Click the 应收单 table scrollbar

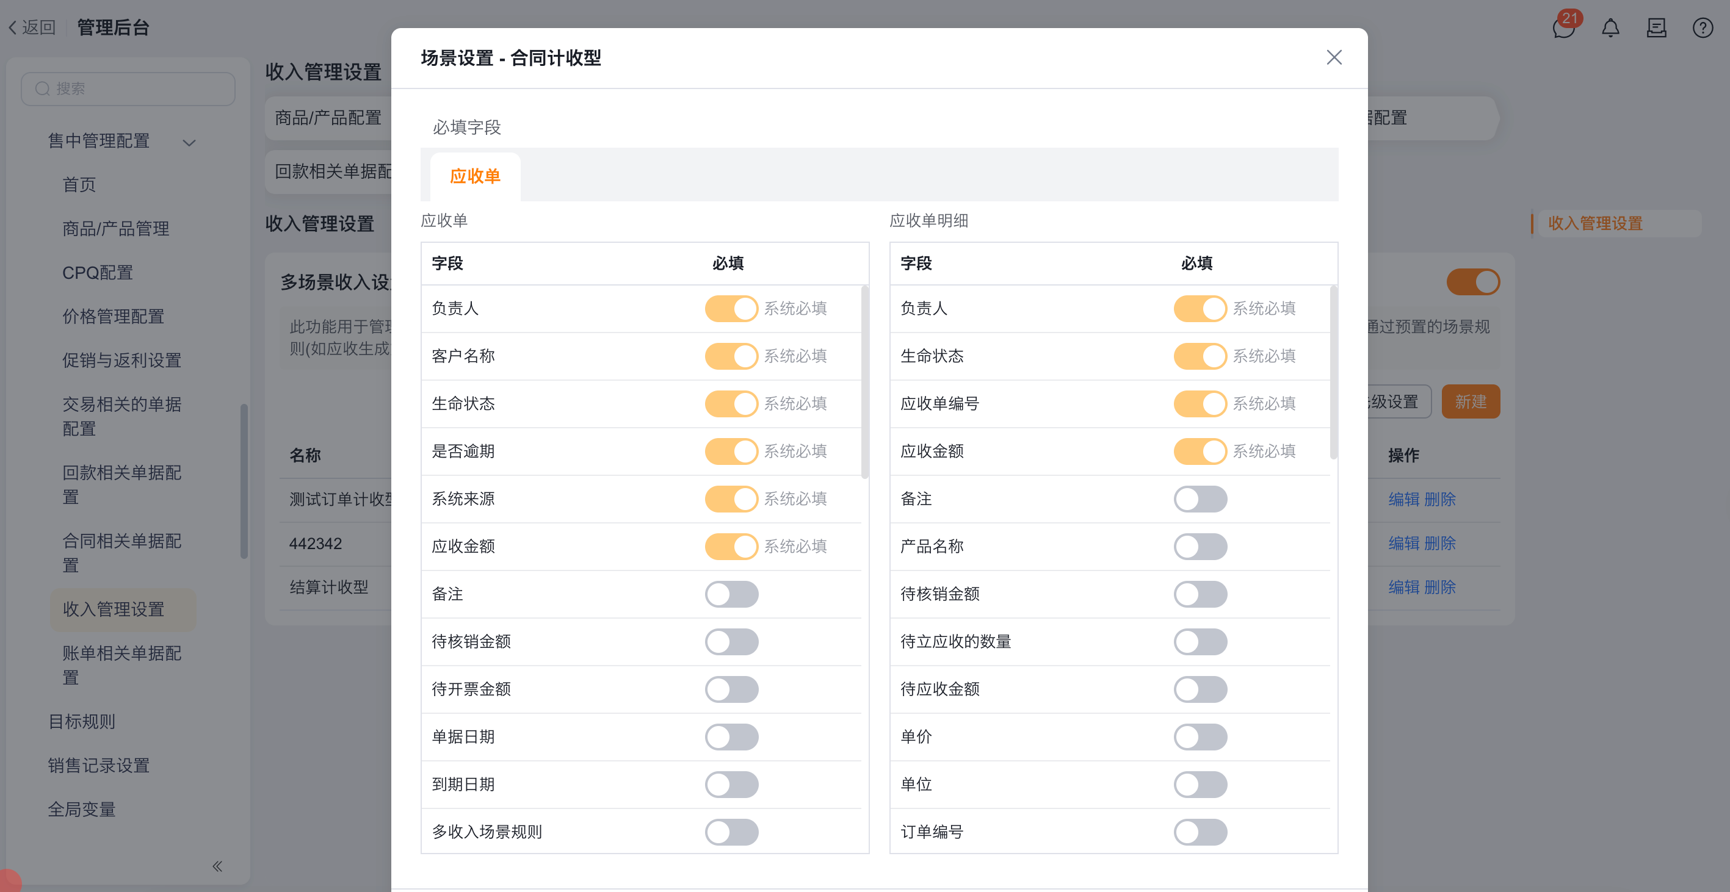(864, 383)
